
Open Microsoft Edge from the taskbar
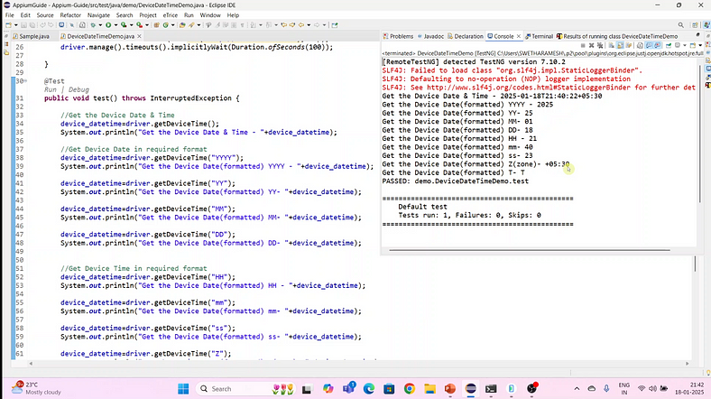(369, 388)
